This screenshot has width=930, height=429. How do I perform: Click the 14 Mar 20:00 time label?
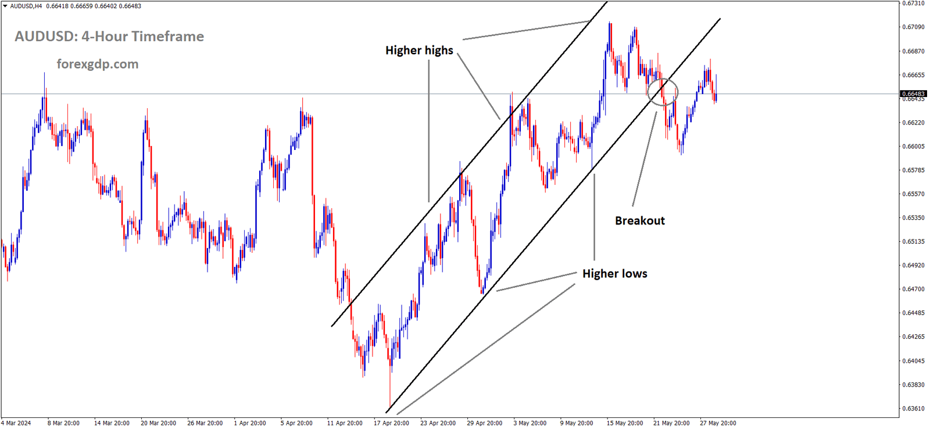coord(112,423)
